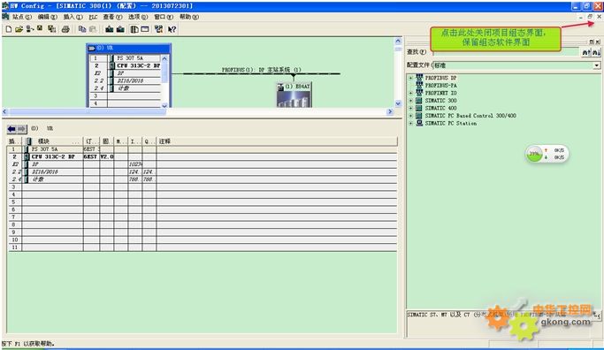Viewport: 604px width, 350px height.
Task: Click the Download to Module icon
Action: point(110,29)
